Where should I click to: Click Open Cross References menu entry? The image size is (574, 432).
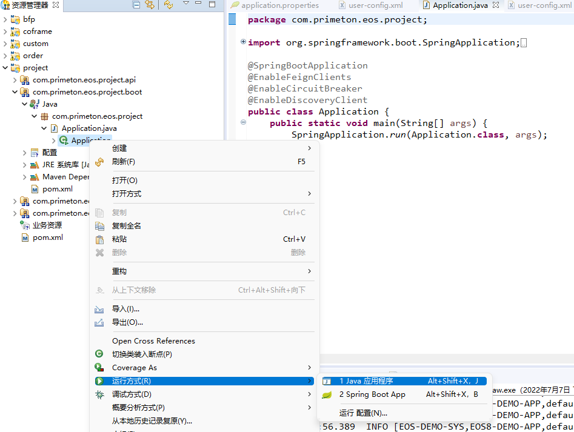(153, 341)
